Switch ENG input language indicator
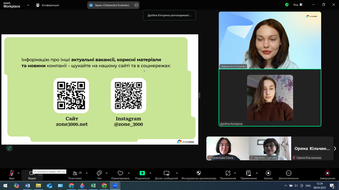The image size is (339, 190). [x=308, y=185]
